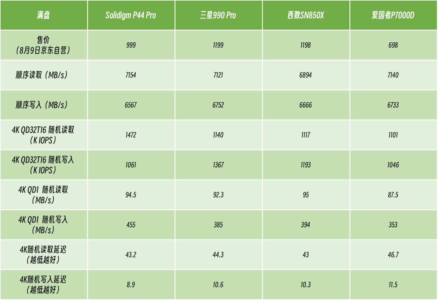Select the 顺序写入 (MB/s) row label
Image resolution: width=438 pixels, height=300 pixels.
(x=42, y=105)
